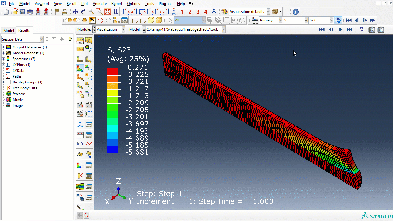The width and height of the screenshot is (393, 221).
Task: Open the Color Code palette icon
Action: (225, 12)
